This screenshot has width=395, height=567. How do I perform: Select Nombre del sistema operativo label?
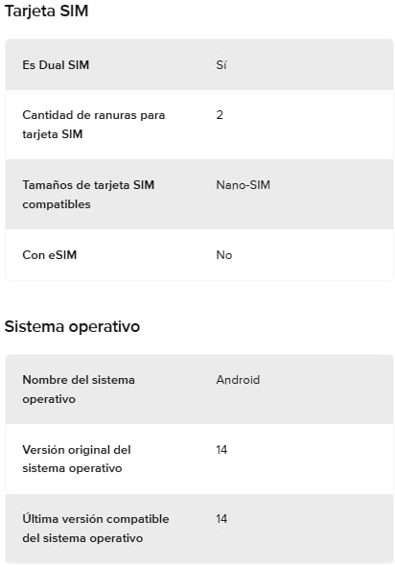tap(79, 390)
